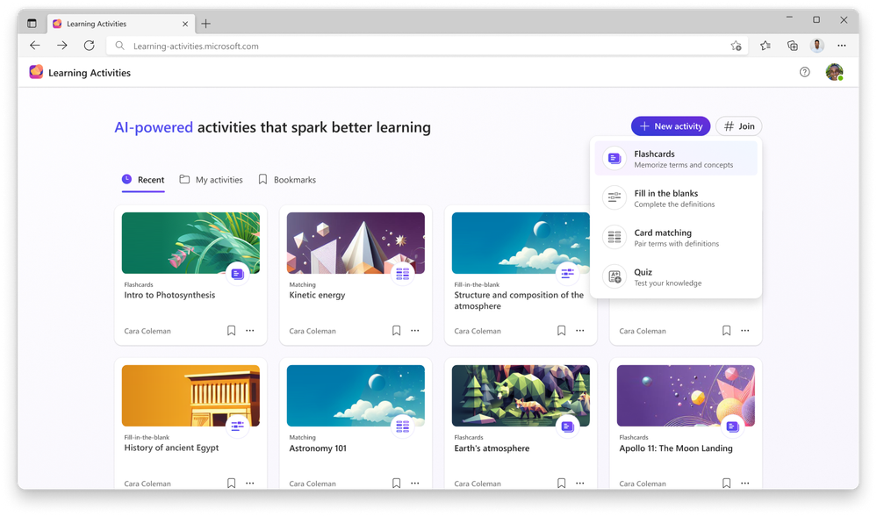Close the Learning Activities browser tab
The width and height of the screenshot is (877, 516).
185,24
